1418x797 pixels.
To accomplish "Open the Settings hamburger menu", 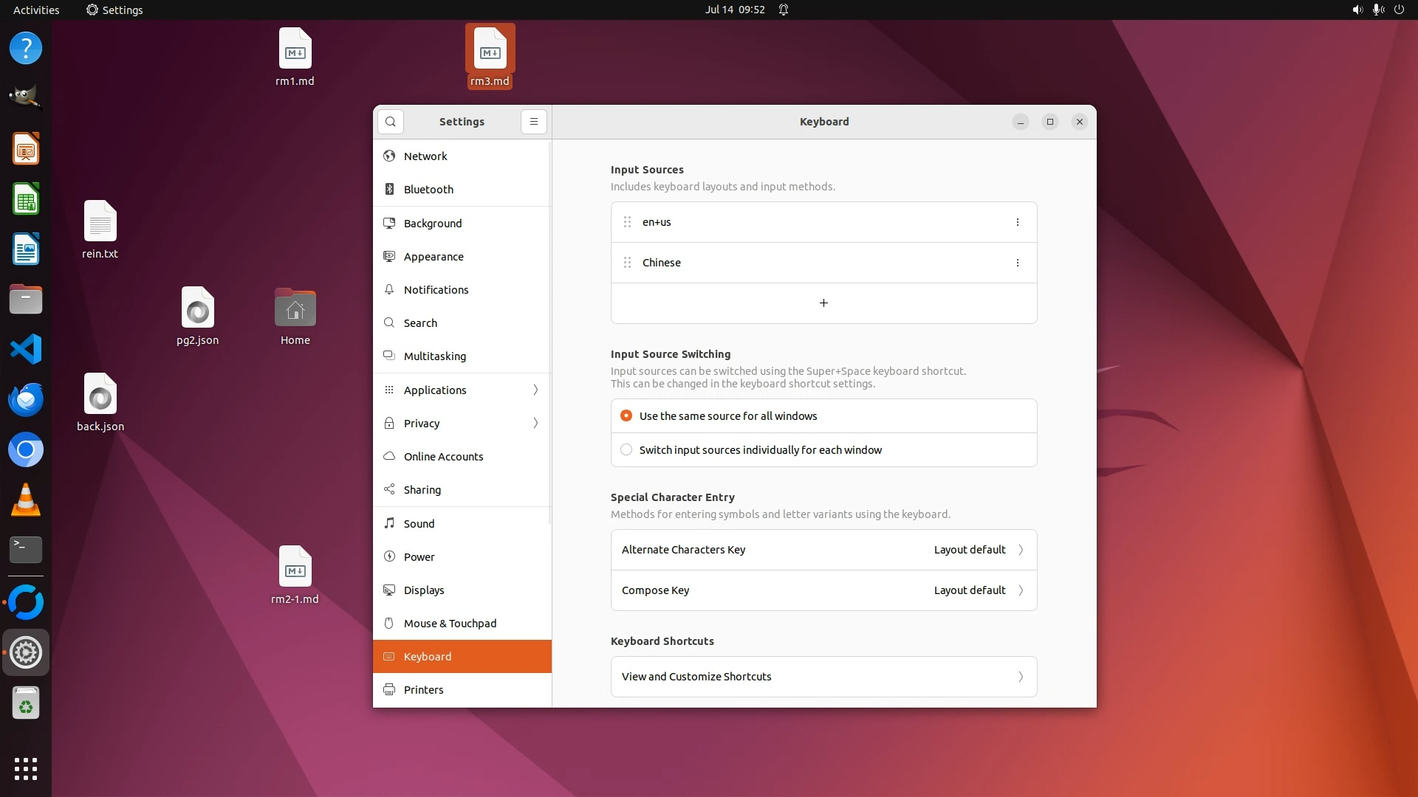I will coord(533,122).
